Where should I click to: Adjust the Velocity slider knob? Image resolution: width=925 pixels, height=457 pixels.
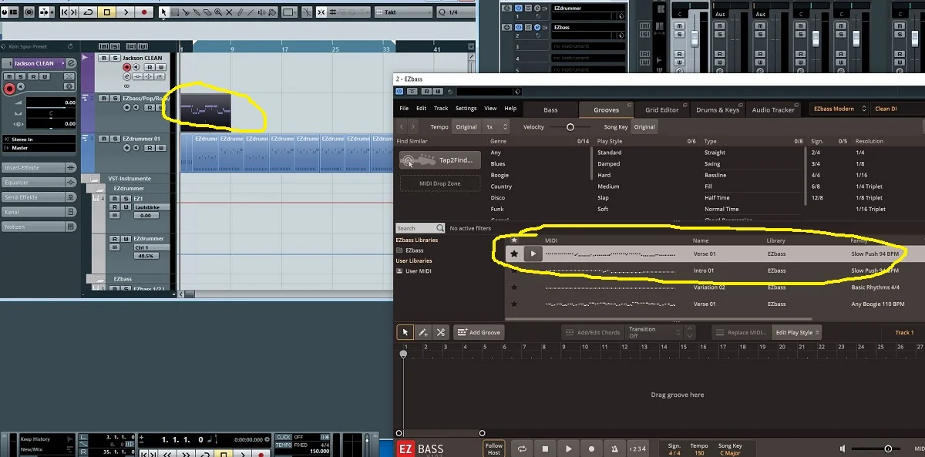570,126
